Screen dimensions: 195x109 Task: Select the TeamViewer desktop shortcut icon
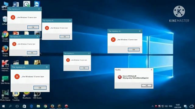[x=37, y=4]
